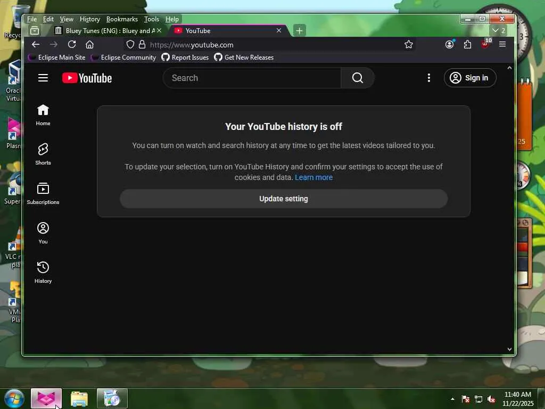Open Eclipse Community bookmark
The height and width of the screenshot is (409, 545).
point(123,58)
